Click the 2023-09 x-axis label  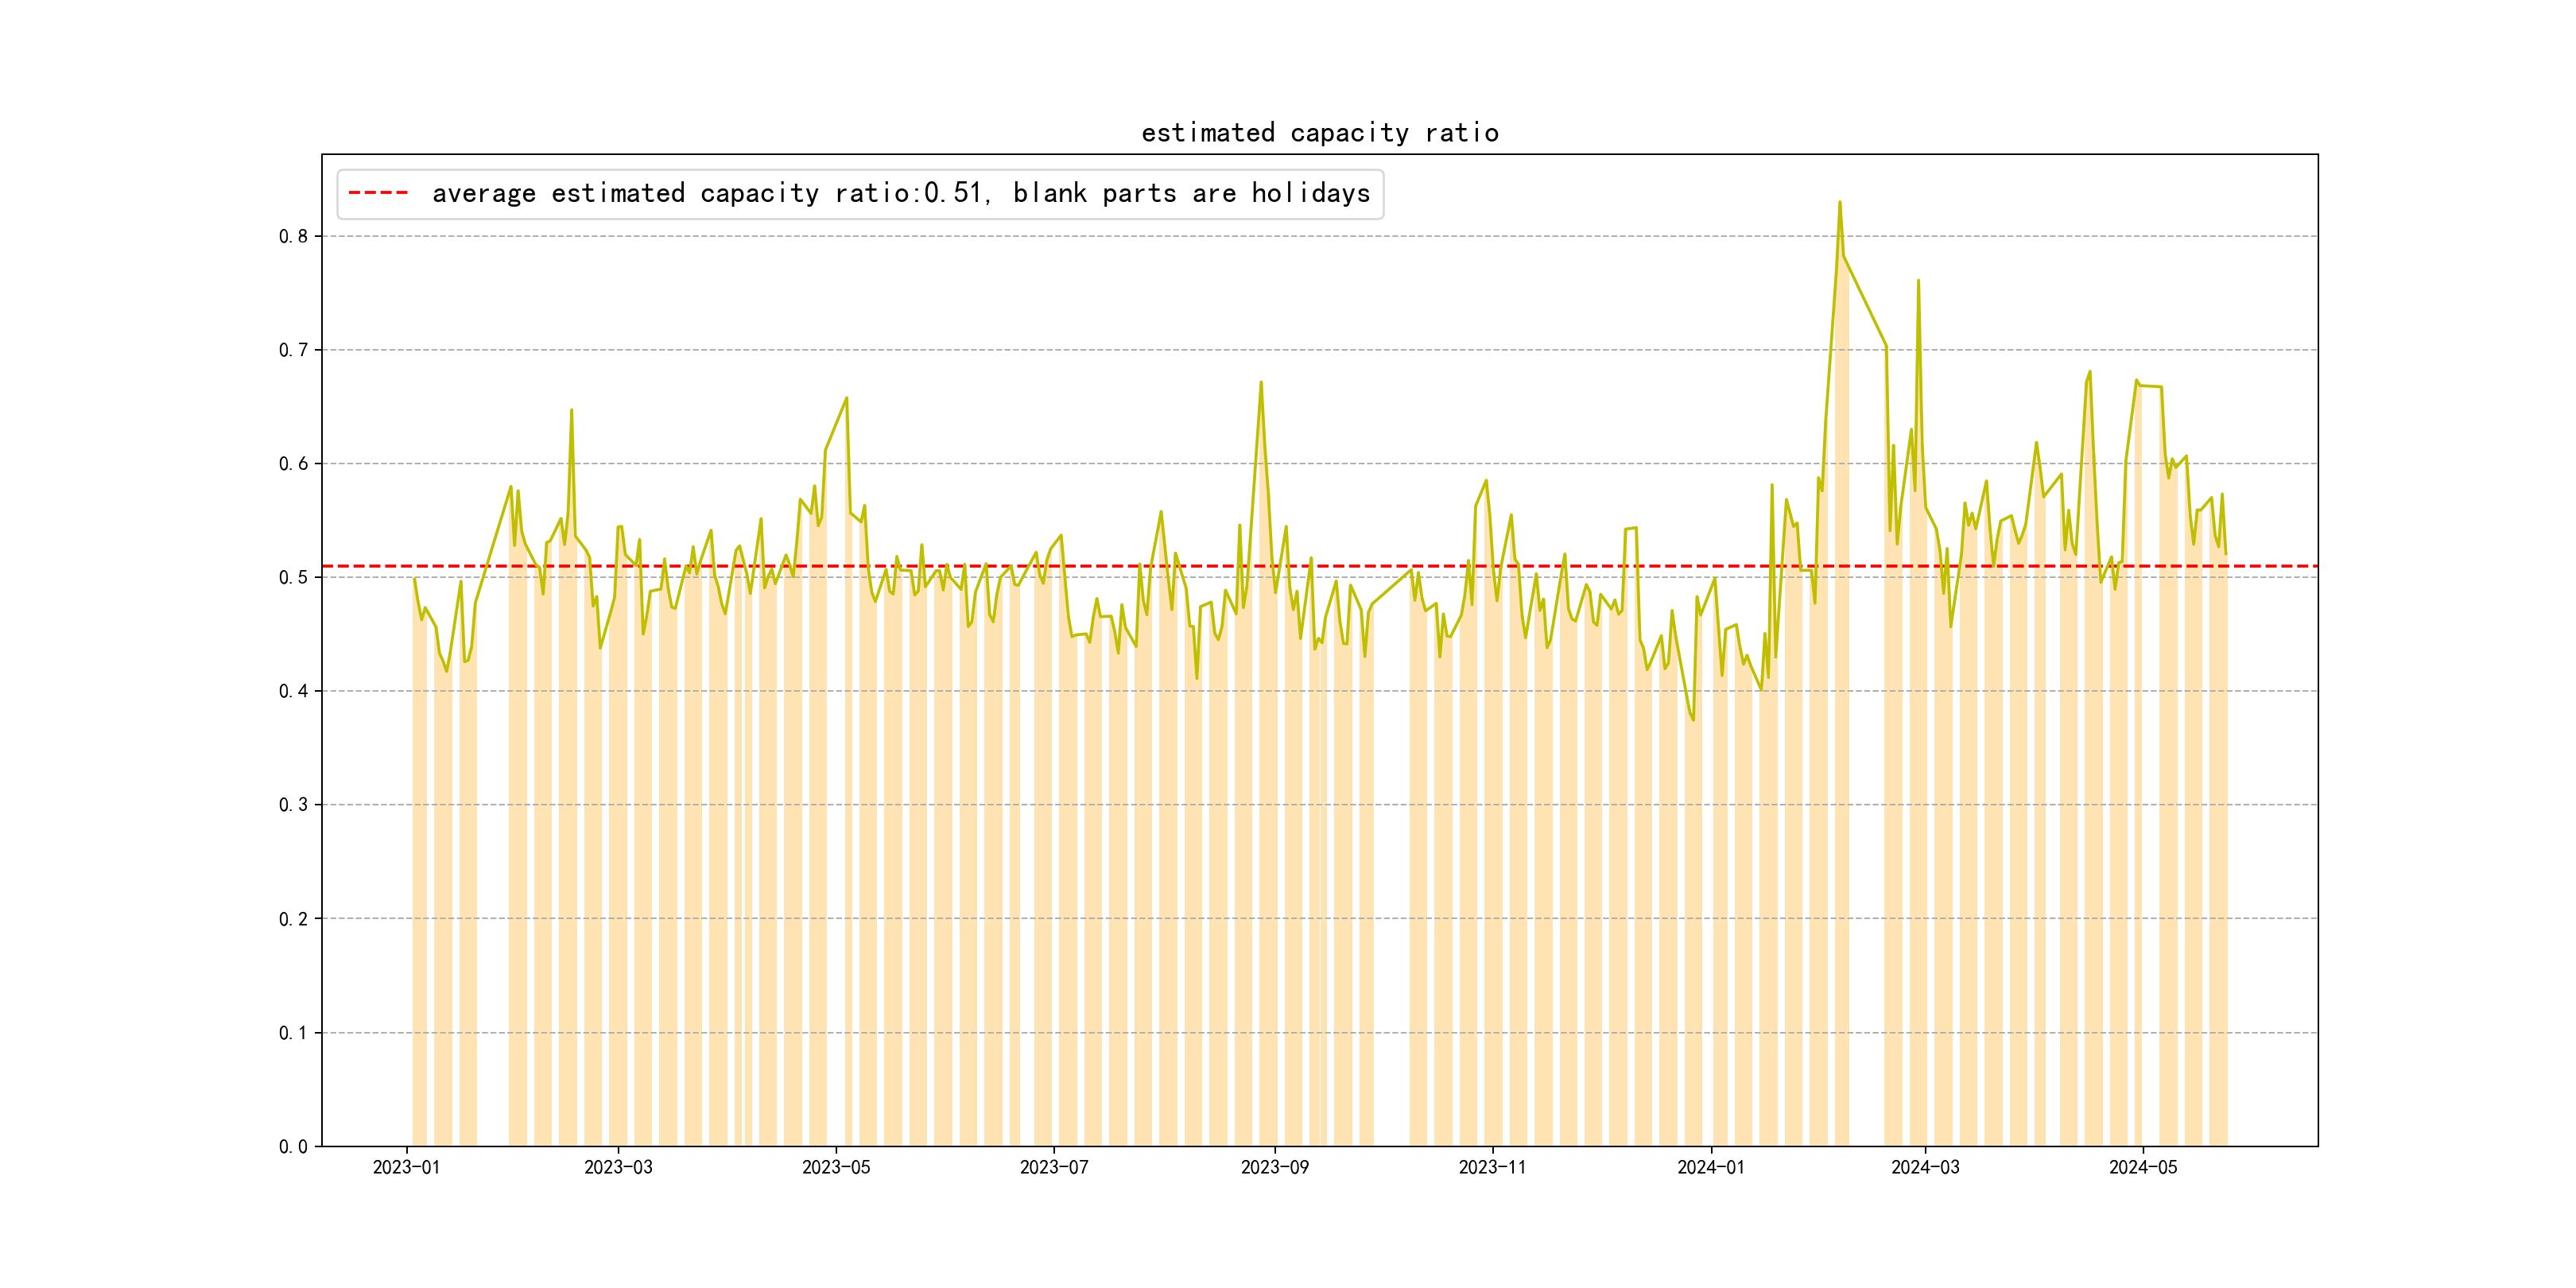coord(1275,1168)
